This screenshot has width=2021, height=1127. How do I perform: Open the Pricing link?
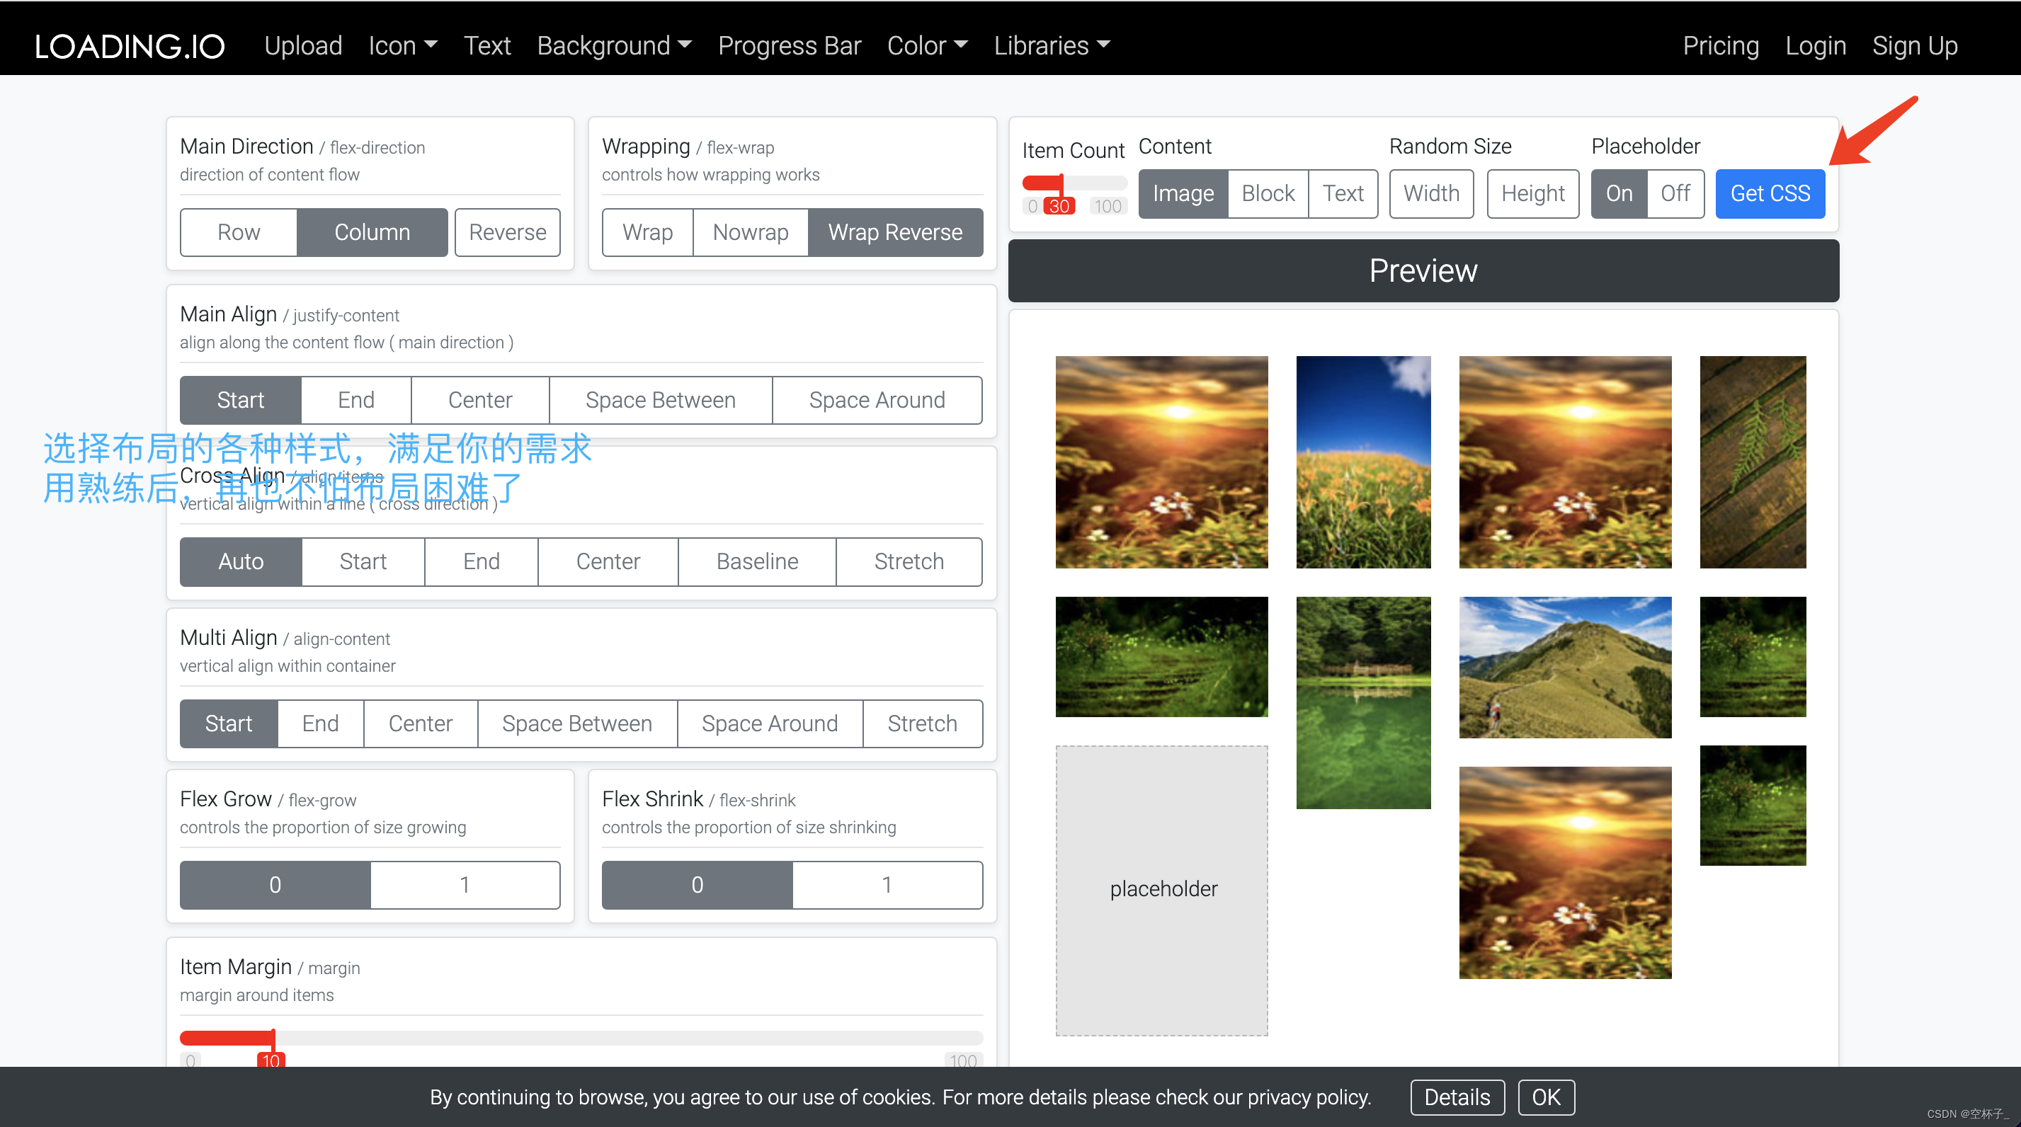(x=1720, y=45)
